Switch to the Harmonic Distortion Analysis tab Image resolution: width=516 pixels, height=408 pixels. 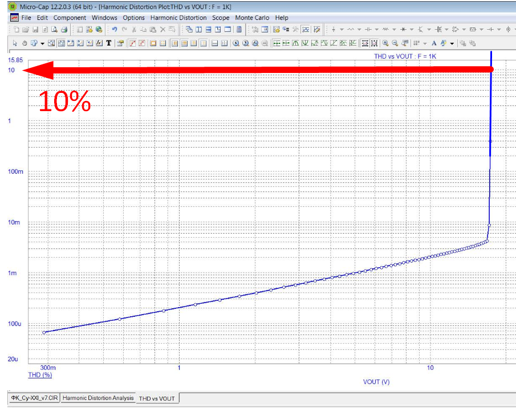[x=98, y=398]
